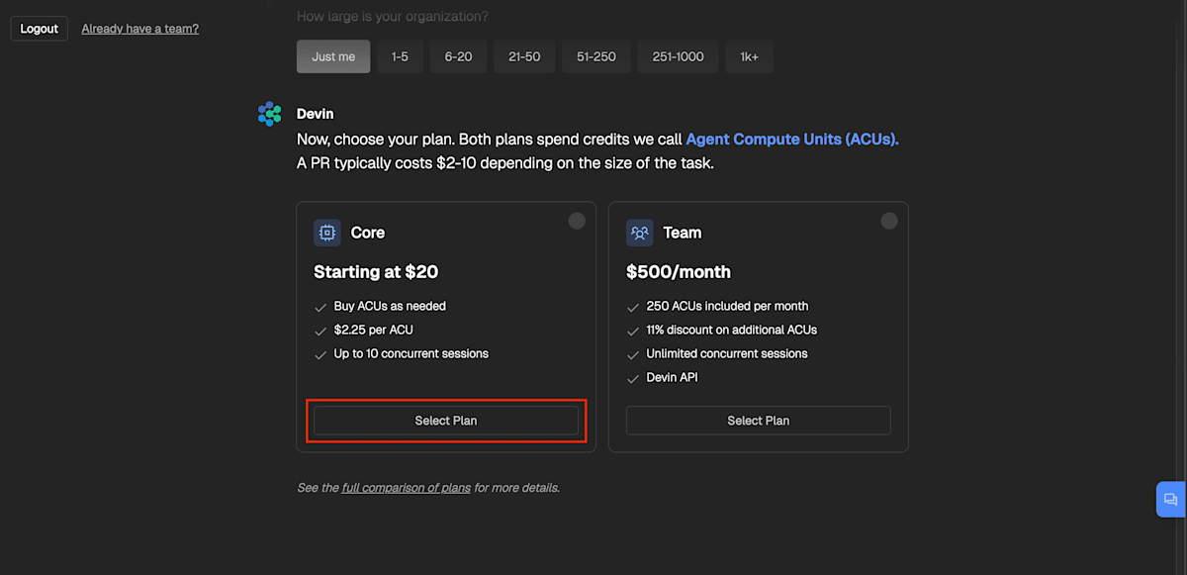Click 'Unlimited concurrent sessions' feature text

[727, 354]
